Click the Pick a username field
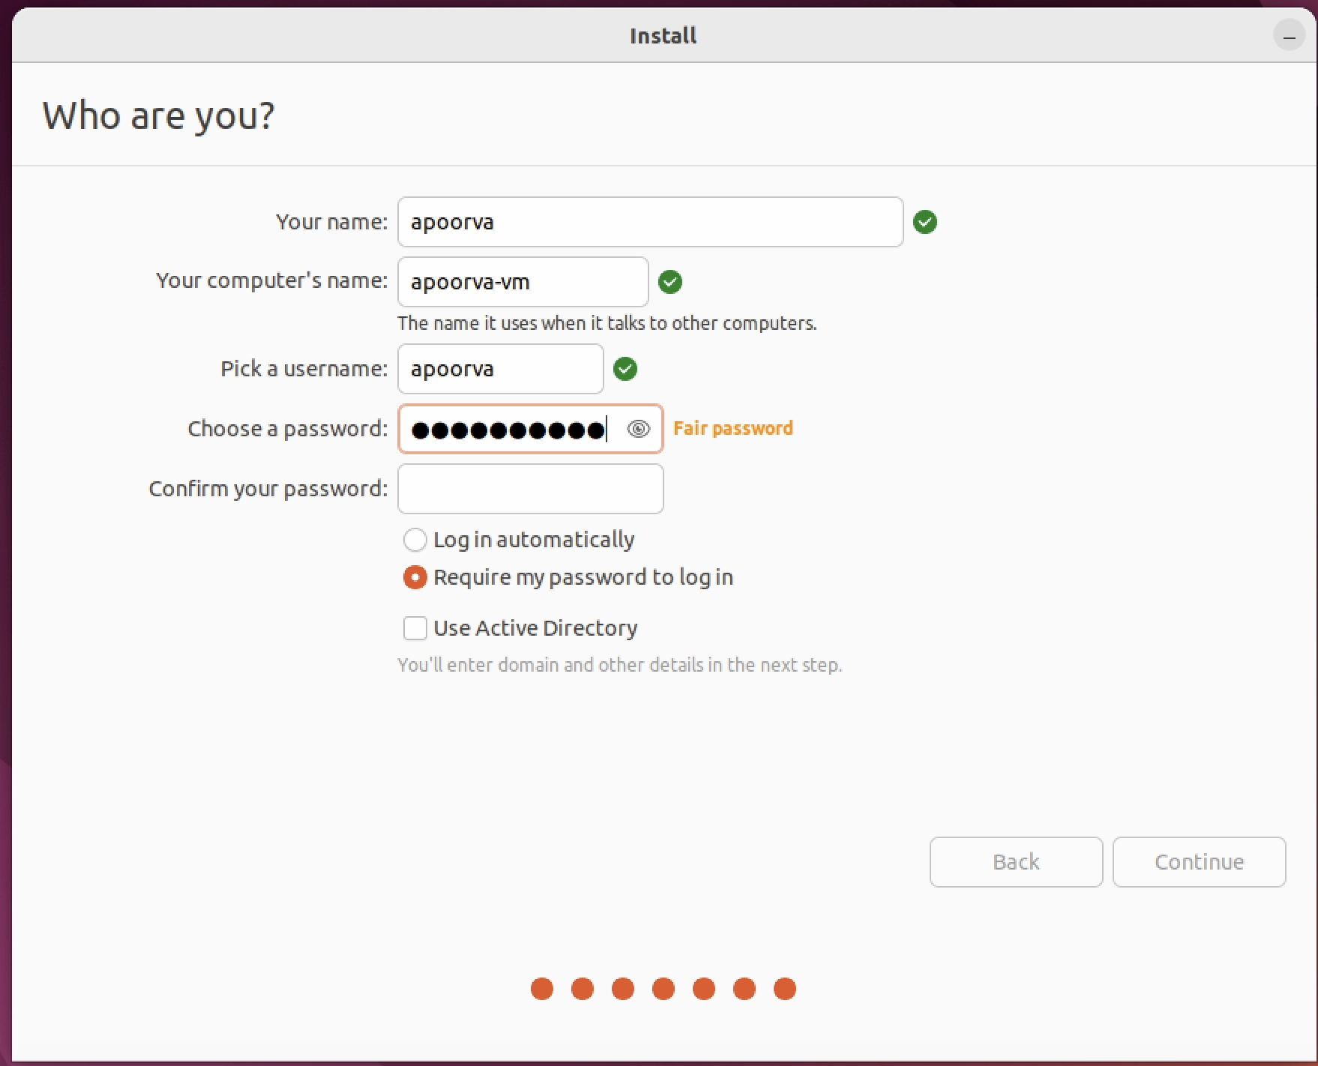Viewport: 1318px width, 1066px height. tap(500, 369)
